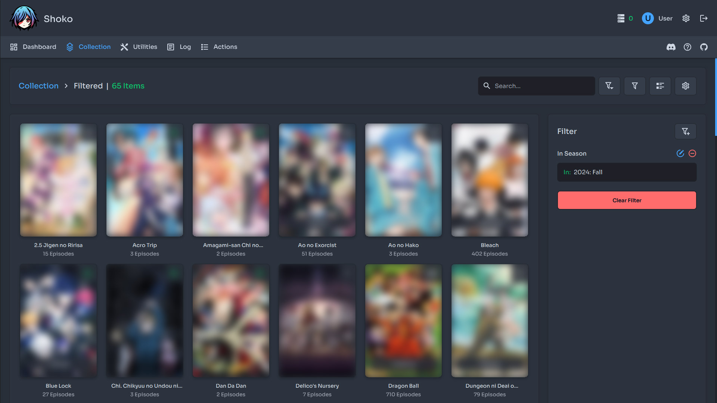The height and width of the screenshot is (403, 717).
Task: Click the queue counter showing 0
Action: pos(624,18)
